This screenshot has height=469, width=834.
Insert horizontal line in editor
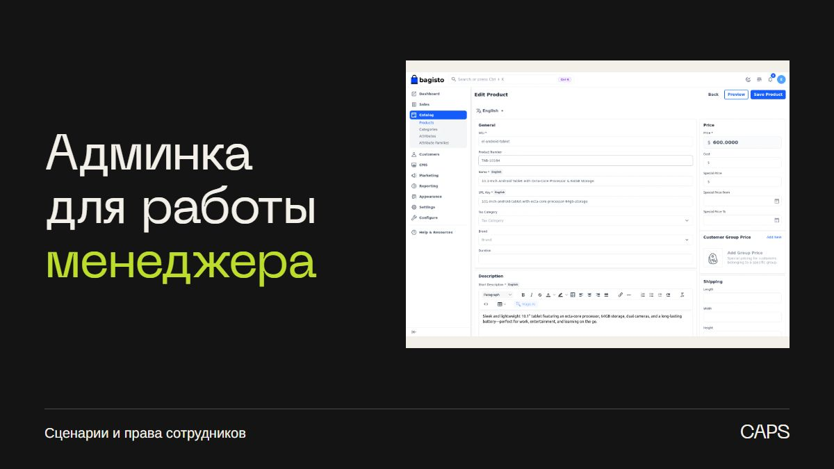click(629, 295)
